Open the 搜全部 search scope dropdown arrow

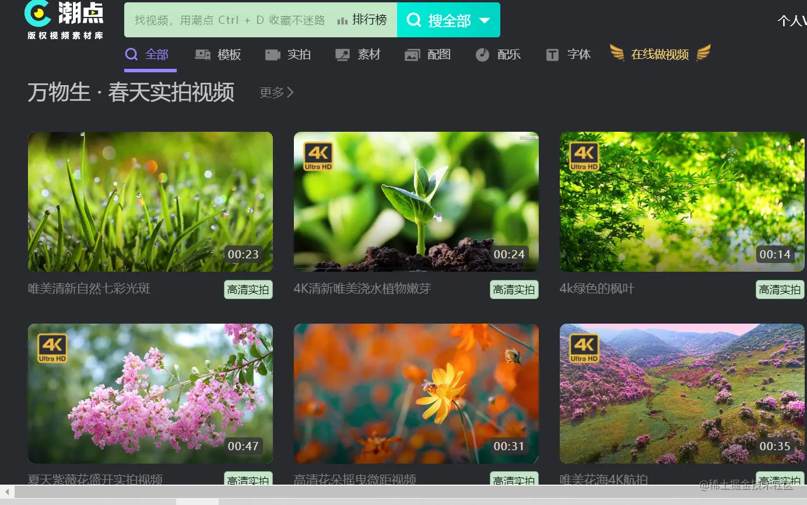pos(484,19)
